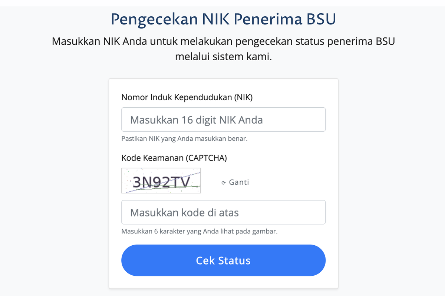Click the Ganti refresh icon

point(224,182)
